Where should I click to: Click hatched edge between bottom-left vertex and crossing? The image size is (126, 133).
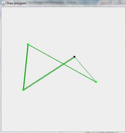click(43, 77)
